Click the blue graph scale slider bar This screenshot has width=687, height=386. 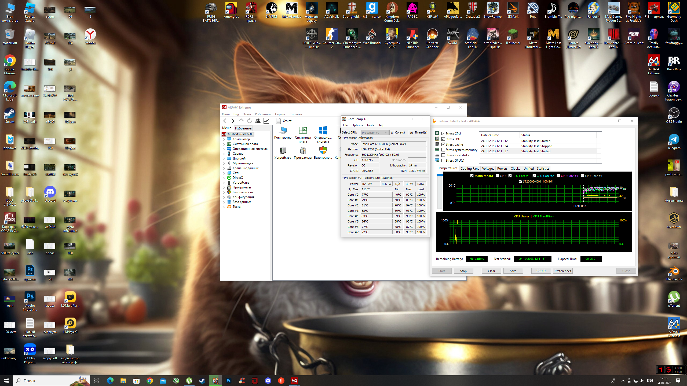[440, 175]
